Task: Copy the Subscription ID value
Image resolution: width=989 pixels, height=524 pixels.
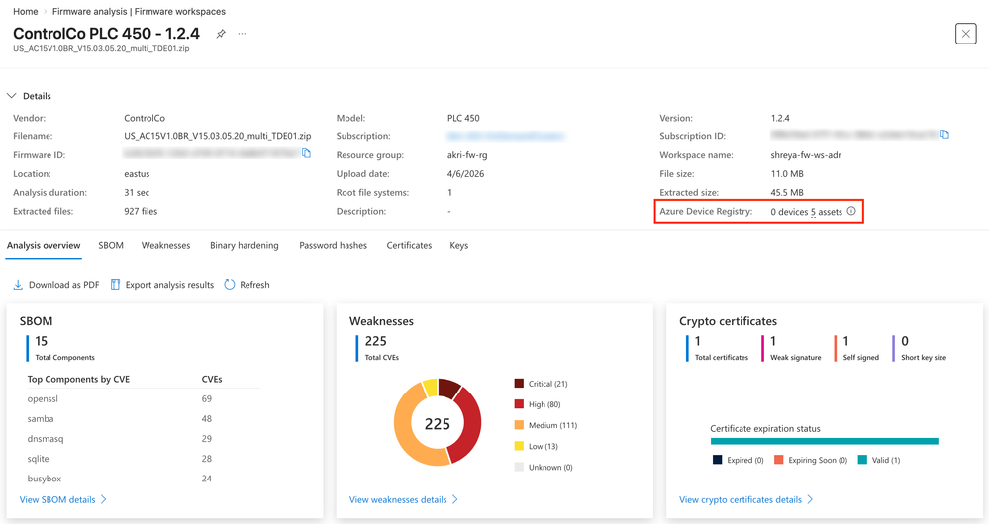Action: click(x=944, y=134)
